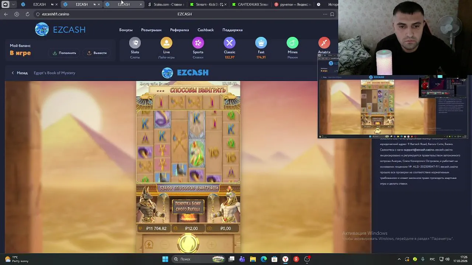472x265 pixels.
Task: Click the EZCASH logo above the game
Action: (185, 73)
